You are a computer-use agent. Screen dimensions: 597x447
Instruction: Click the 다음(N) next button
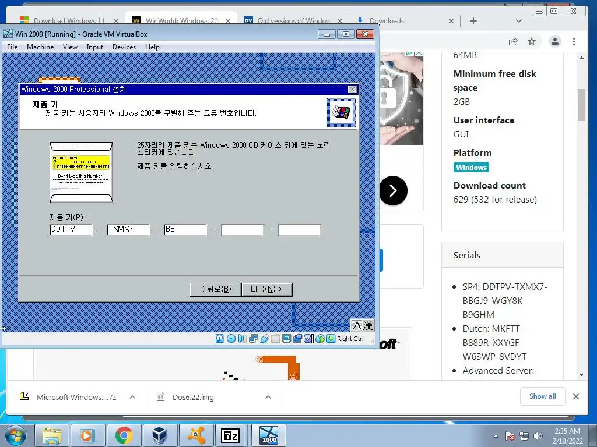[266, 289]
